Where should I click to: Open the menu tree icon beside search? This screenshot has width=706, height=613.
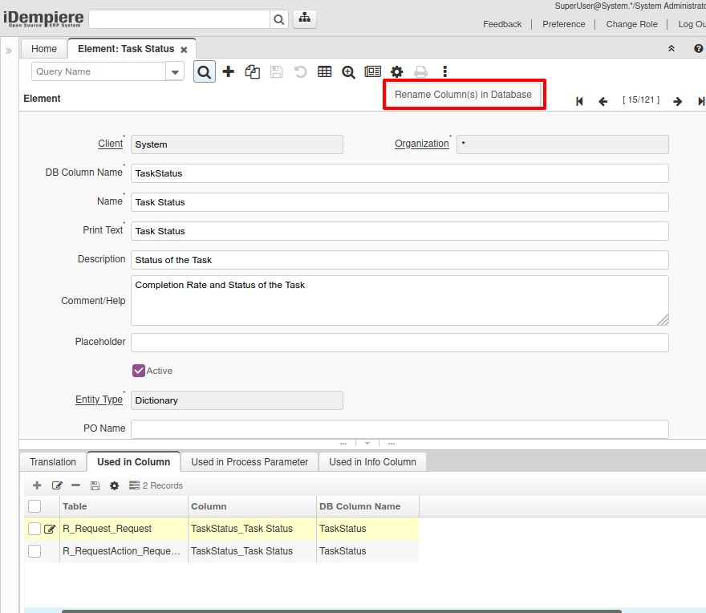point(305,18)
